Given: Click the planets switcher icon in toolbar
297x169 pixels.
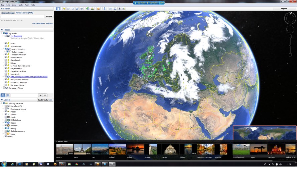Looking at the screenshot, I should [98, 8].
